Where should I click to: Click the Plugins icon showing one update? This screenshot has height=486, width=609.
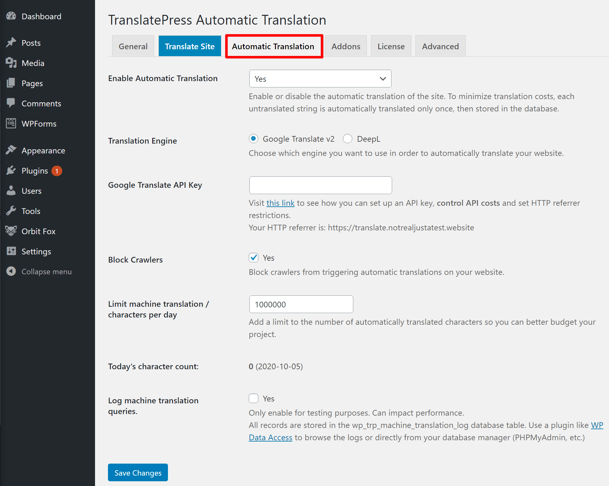tap(11, 170)
